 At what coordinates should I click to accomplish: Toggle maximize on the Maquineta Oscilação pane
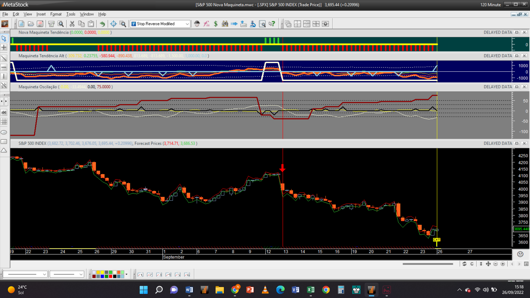517,87
